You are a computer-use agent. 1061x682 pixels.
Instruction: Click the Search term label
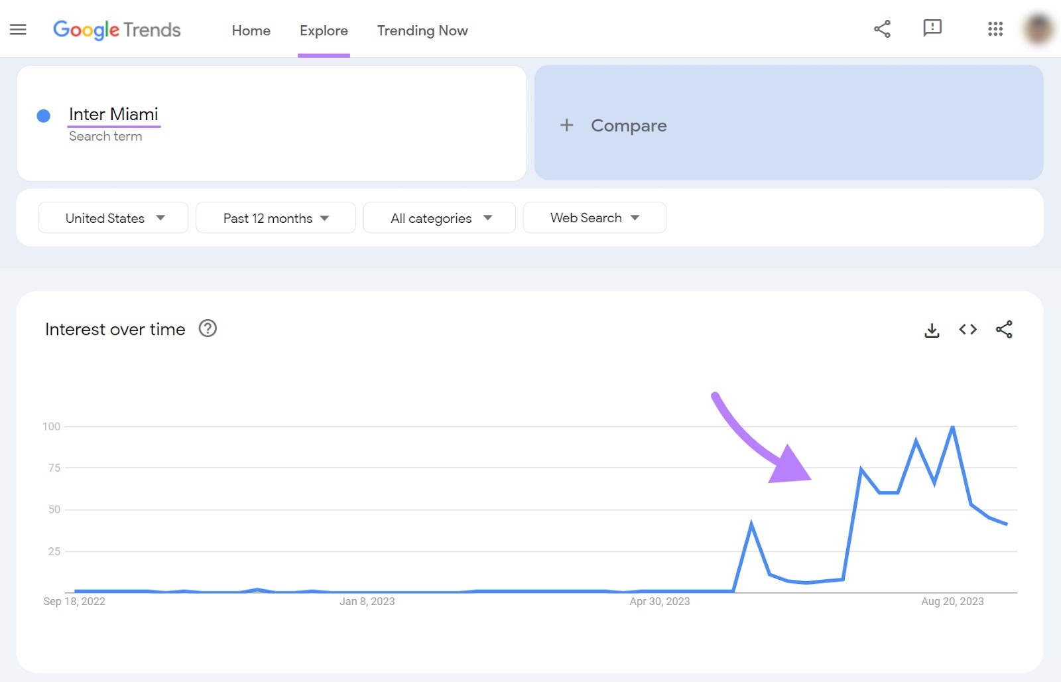point(105,136)
